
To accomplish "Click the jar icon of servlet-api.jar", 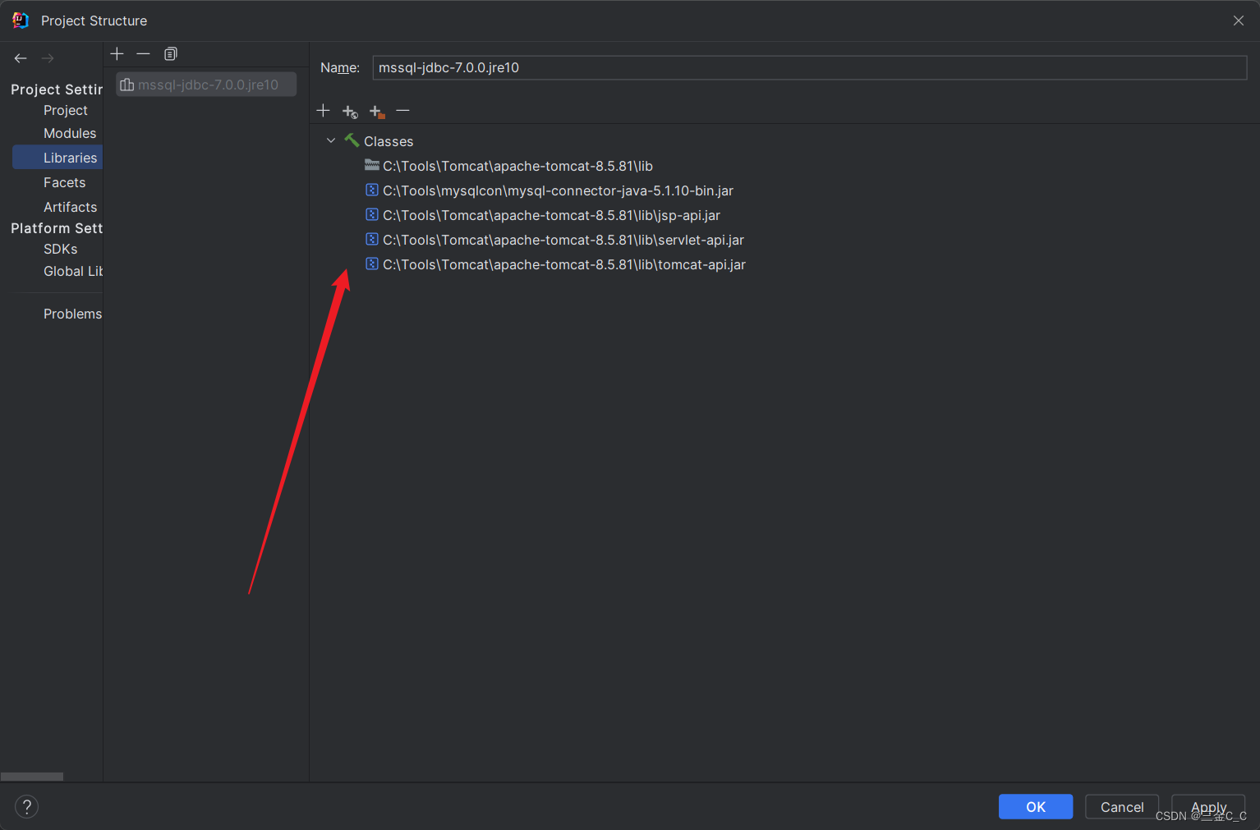I will tap(372, 239).
